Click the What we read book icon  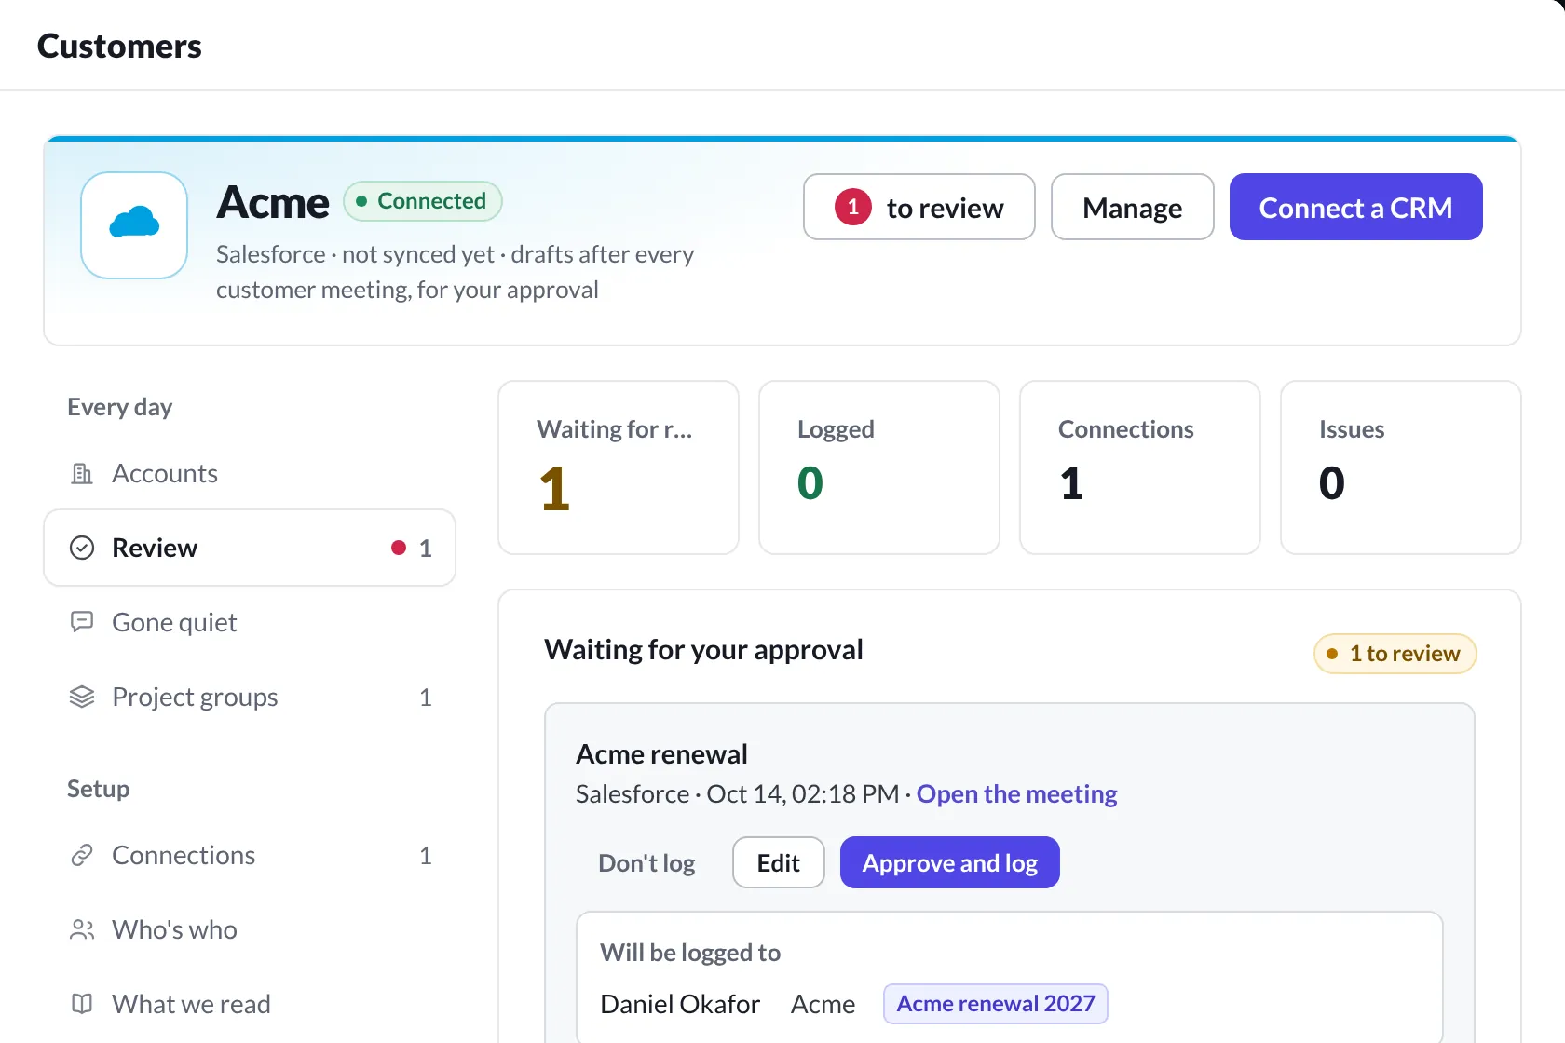tap(82, 1004)
